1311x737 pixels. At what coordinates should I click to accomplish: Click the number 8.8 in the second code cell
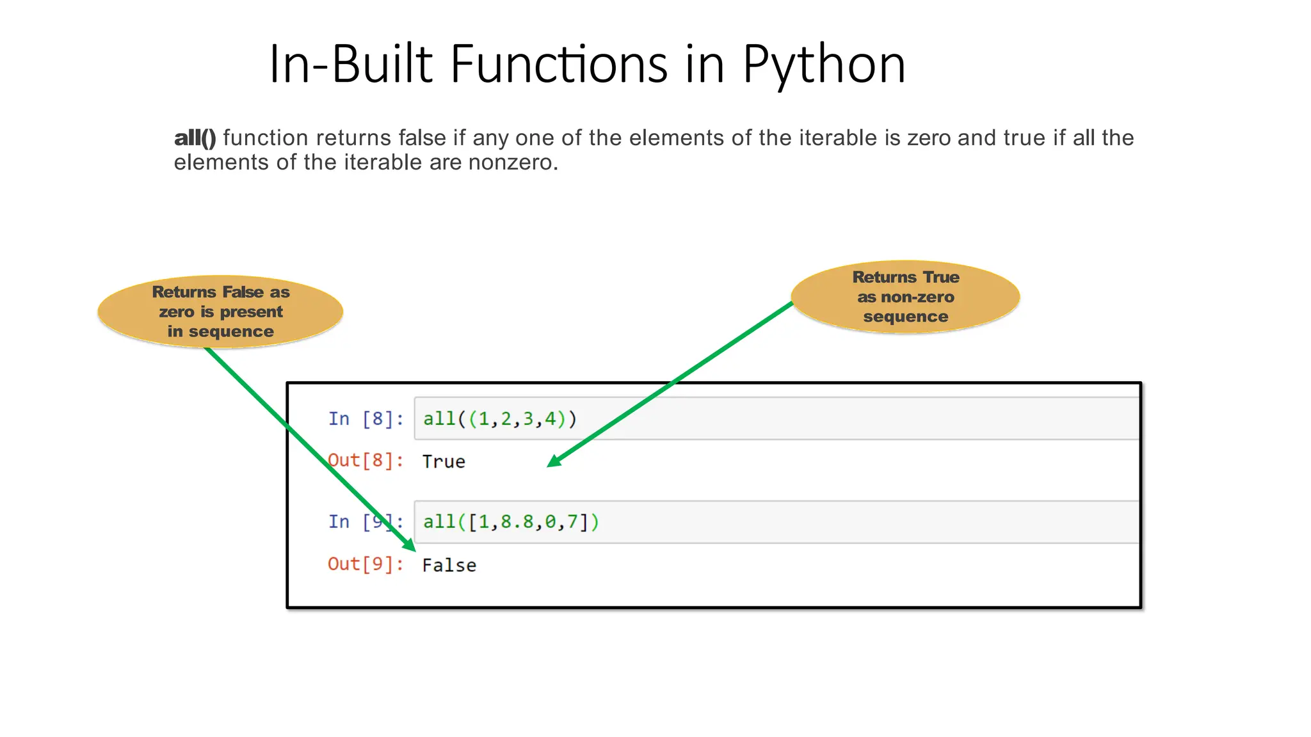(517, 522)
